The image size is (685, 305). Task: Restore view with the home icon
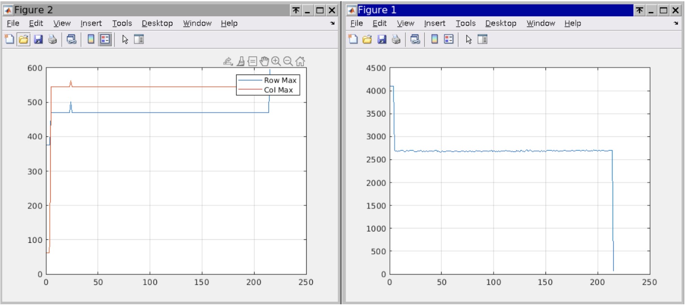(300, 61)
